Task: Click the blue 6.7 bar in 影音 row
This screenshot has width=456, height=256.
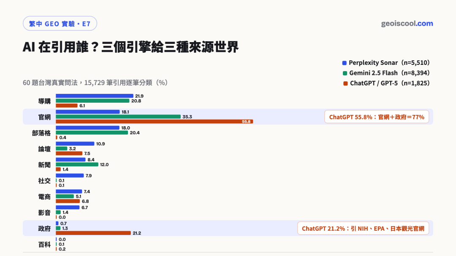Action: (x=68, y=207)
